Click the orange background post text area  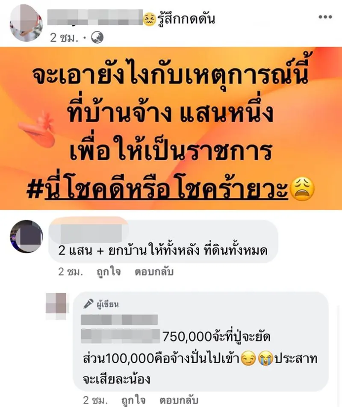171,128
